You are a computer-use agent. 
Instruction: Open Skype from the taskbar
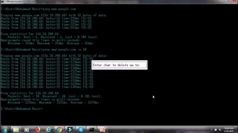click(81, 130)
